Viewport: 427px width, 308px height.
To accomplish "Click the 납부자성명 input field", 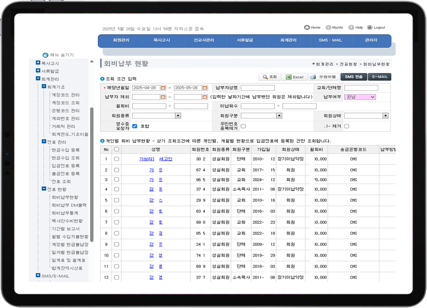I will coord(258,88).
